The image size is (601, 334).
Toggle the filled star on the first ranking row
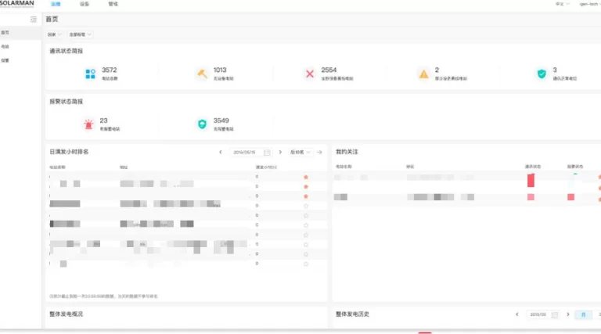tap(306, 177)
